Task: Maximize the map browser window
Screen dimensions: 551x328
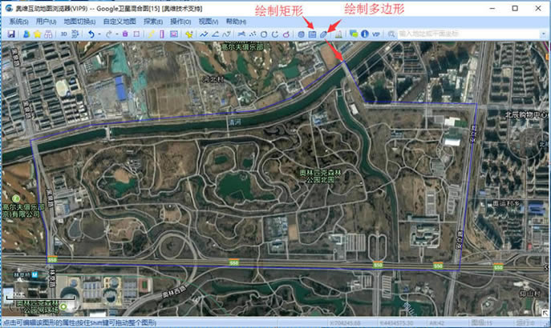Action: coord(515,8)
